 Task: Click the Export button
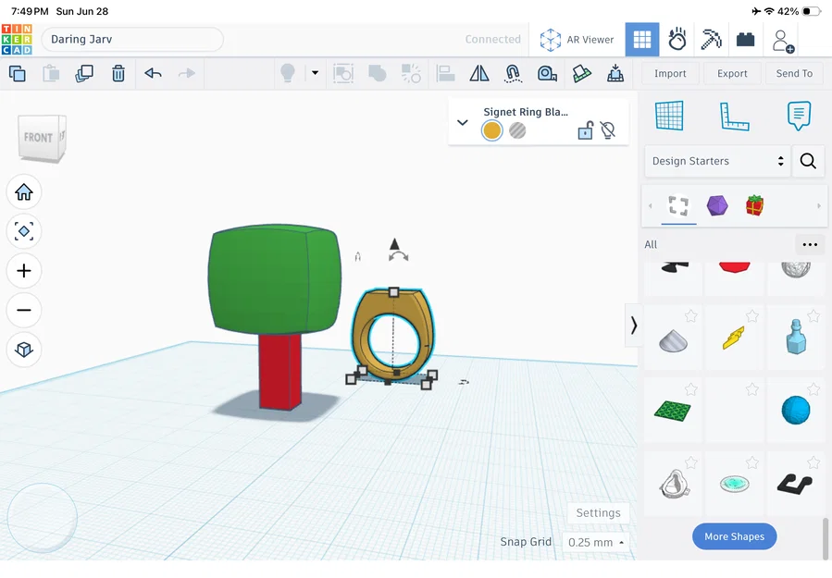[732, 74]
